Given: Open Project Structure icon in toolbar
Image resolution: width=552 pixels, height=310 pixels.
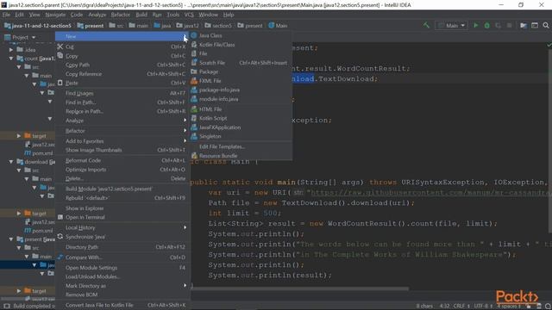Looking at the screenshot, I should [524, 26].
